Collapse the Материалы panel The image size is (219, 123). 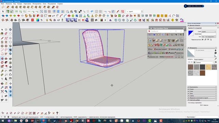202,48
